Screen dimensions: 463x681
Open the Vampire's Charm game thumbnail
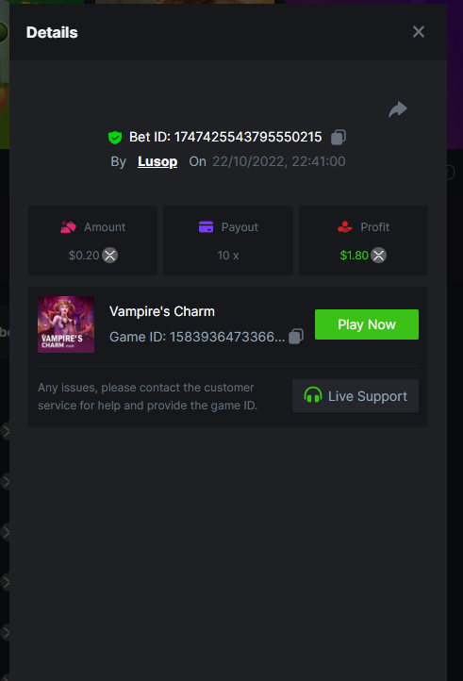click(66, 324)
